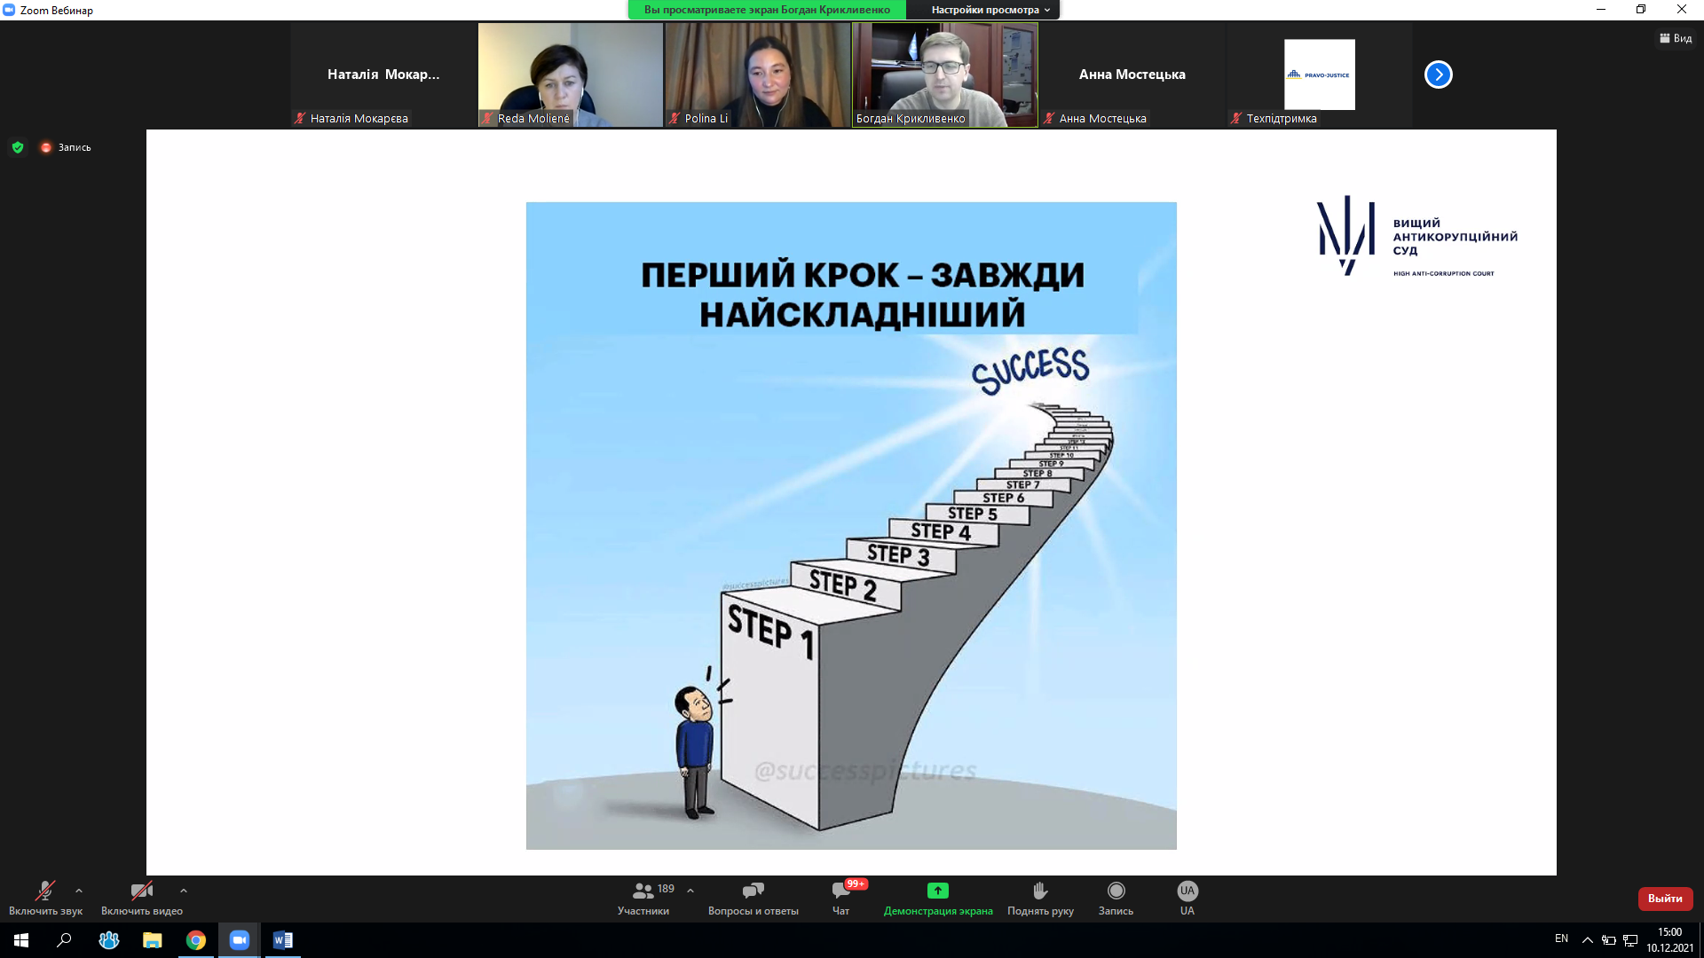Viewport: 1704px width, 958px height.
Task: Open the Participants panel icon
Action: [x=643, y=891]
